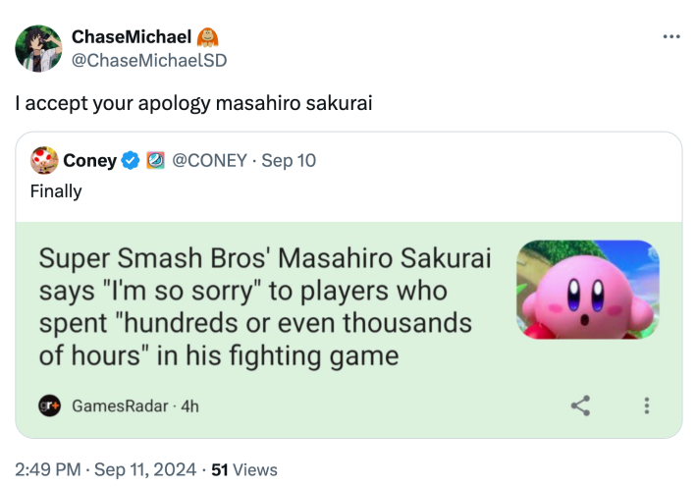
Task: Click the Coney account name
Action: tap(89, 160)
